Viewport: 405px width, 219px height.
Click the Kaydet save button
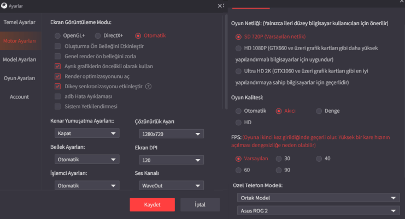coord(152,205)
